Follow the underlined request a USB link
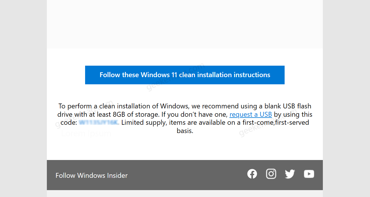 [250, 114]
